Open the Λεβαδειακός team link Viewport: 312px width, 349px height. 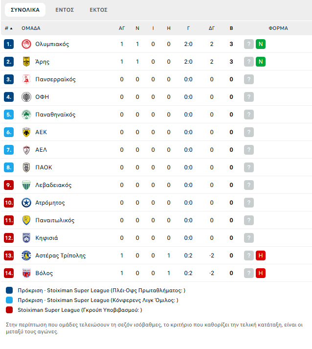coord(53,185)
